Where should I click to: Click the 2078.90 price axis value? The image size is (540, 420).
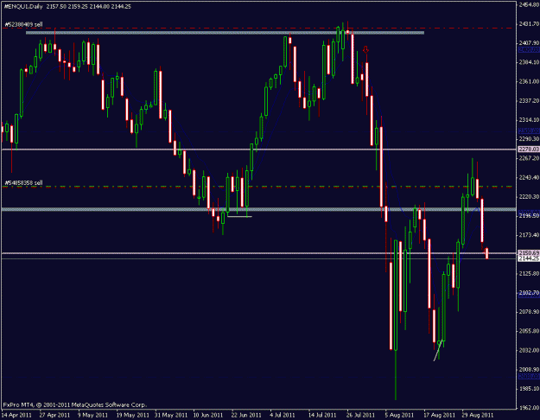pos(529,312)
